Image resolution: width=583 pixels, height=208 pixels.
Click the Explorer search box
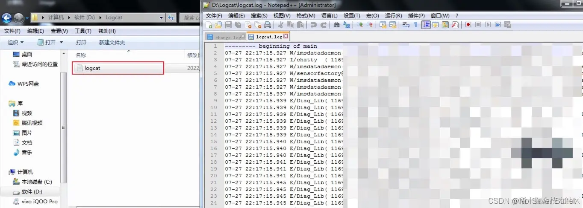(x=189, y=17)
